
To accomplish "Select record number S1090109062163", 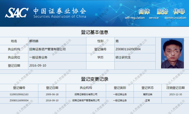I will pyautogui.click(x=19, y=94).
